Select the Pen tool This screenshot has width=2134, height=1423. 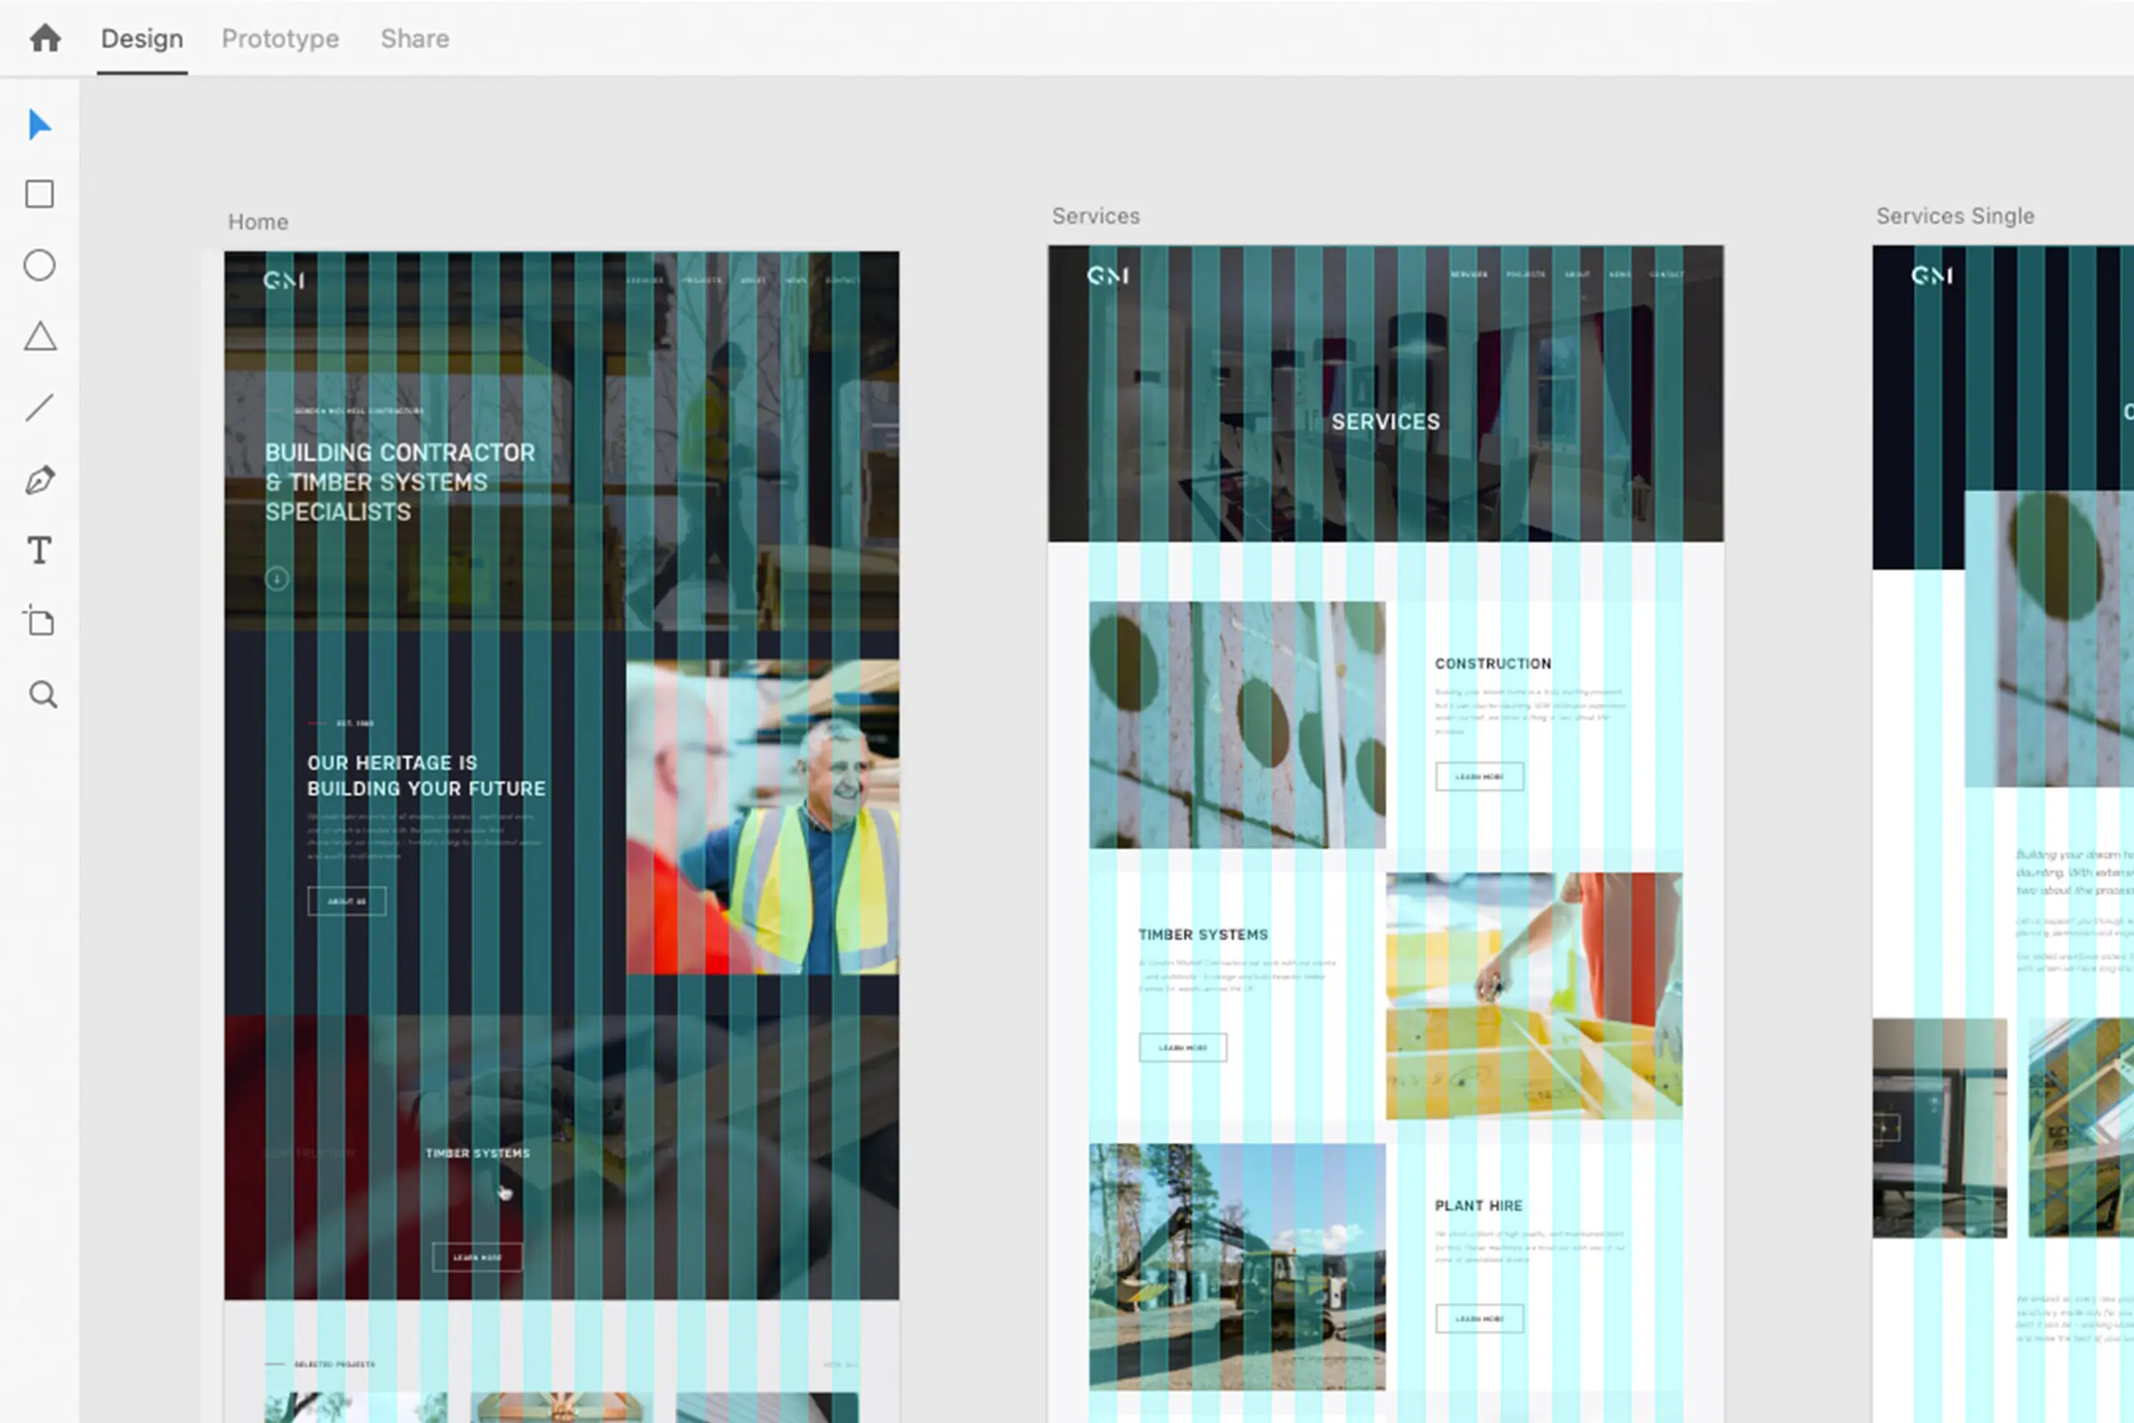(x=39, y=479)
